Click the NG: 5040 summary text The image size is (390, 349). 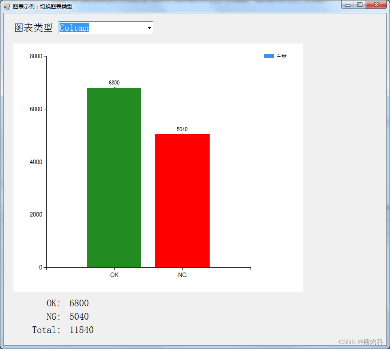click(68, 317)
